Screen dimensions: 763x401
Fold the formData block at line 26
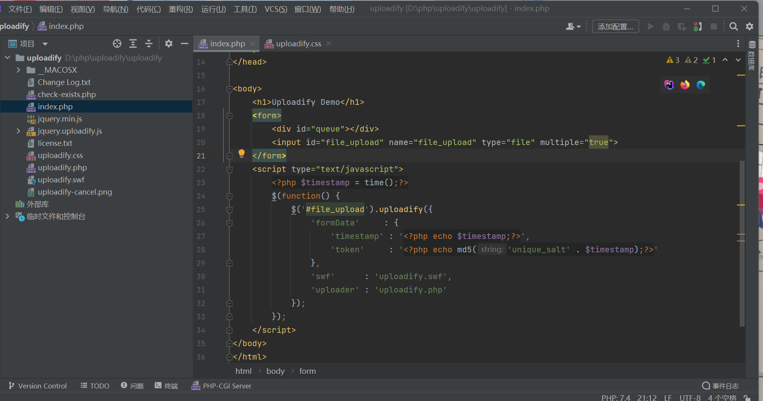pos(229,223)
